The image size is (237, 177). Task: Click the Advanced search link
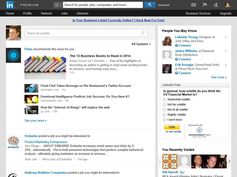tap(164, 5)
